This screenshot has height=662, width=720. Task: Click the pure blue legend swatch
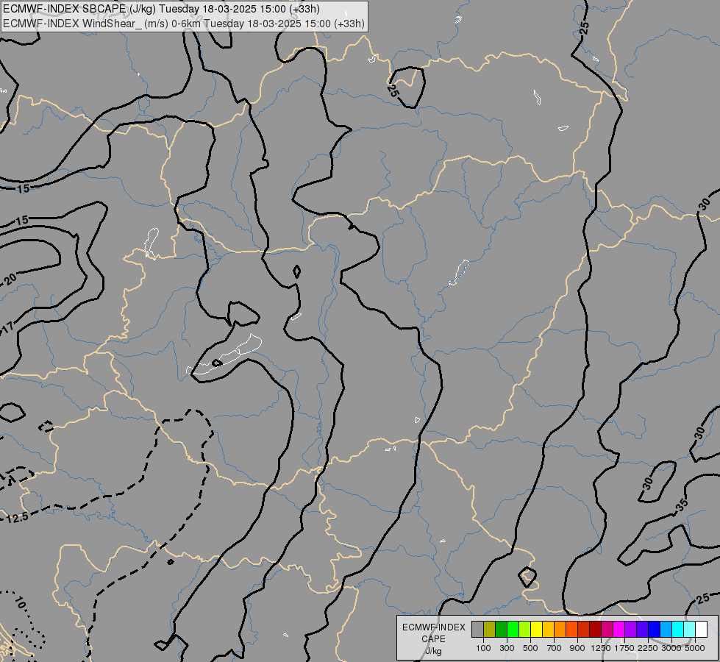point(655,629)
